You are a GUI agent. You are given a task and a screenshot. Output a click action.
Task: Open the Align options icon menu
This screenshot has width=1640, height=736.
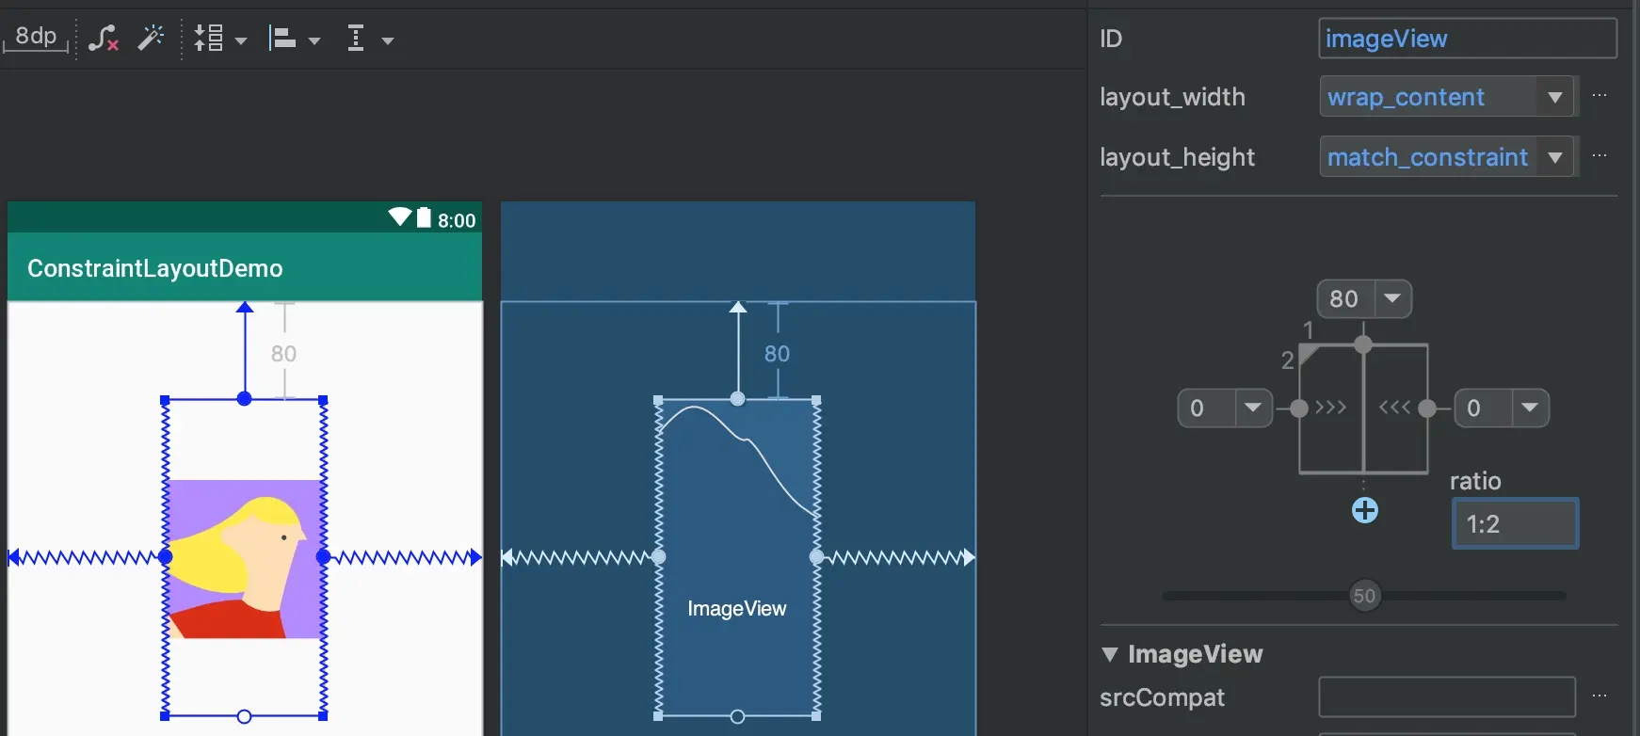[x=294, y=40]
